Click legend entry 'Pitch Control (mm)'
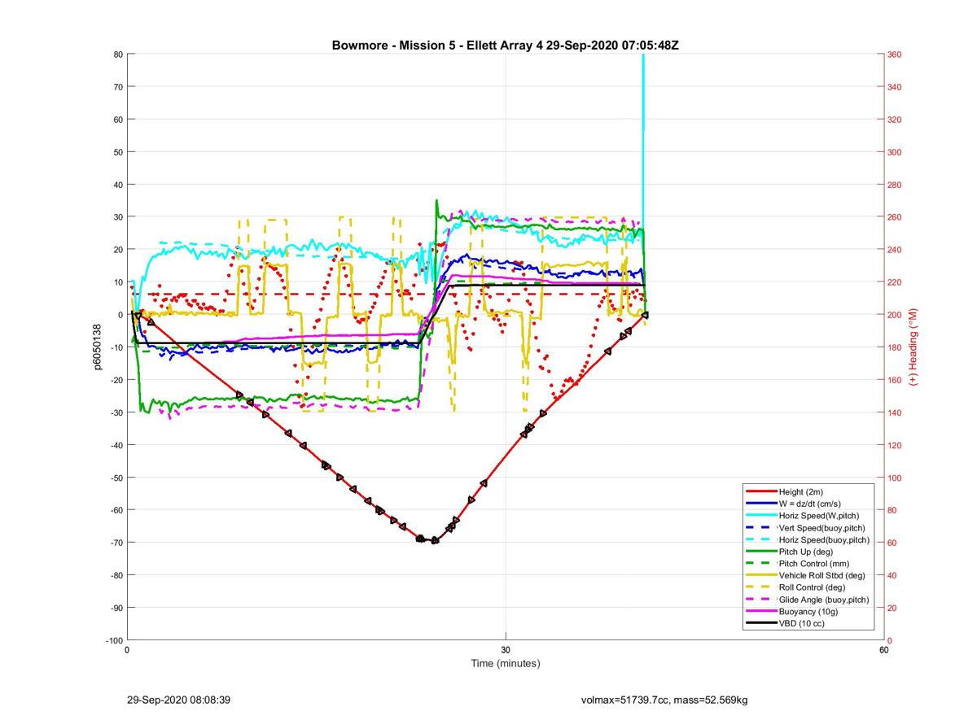Image resolution: width=977 pixels, height=720 pixels. [814, 563]
